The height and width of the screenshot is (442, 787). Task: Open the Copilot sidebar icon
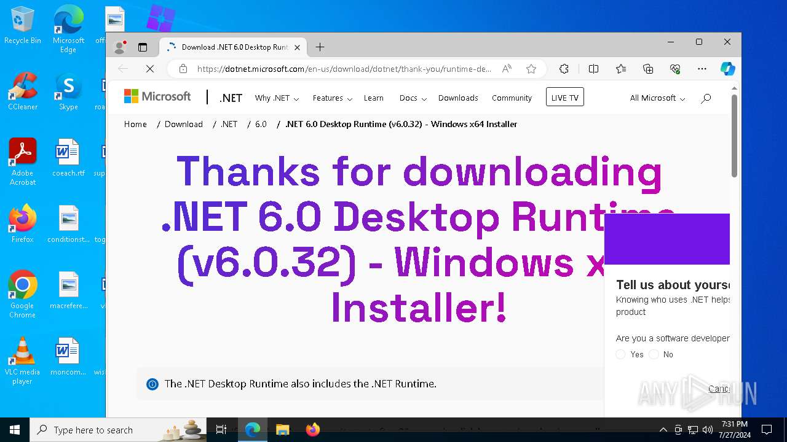(728, 69)
